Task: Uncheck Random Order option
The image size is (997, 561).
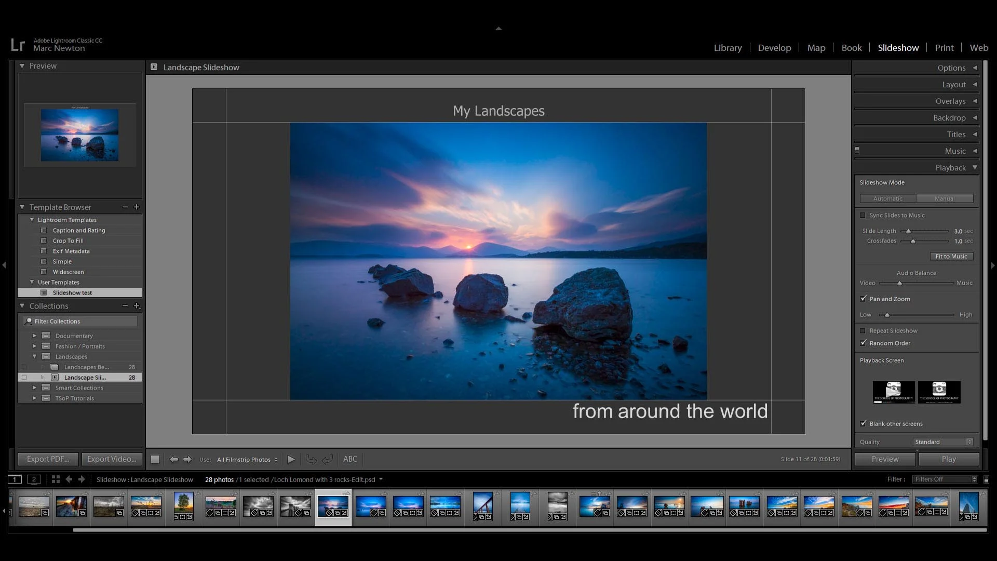Action: pyautogui.click(x=863, y=343)
